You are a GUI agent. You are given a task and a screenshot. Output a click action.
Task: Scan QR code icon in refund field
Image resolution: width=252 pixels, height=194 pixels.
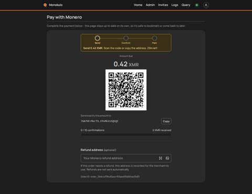pyautogui.click(x=160, y=158)
